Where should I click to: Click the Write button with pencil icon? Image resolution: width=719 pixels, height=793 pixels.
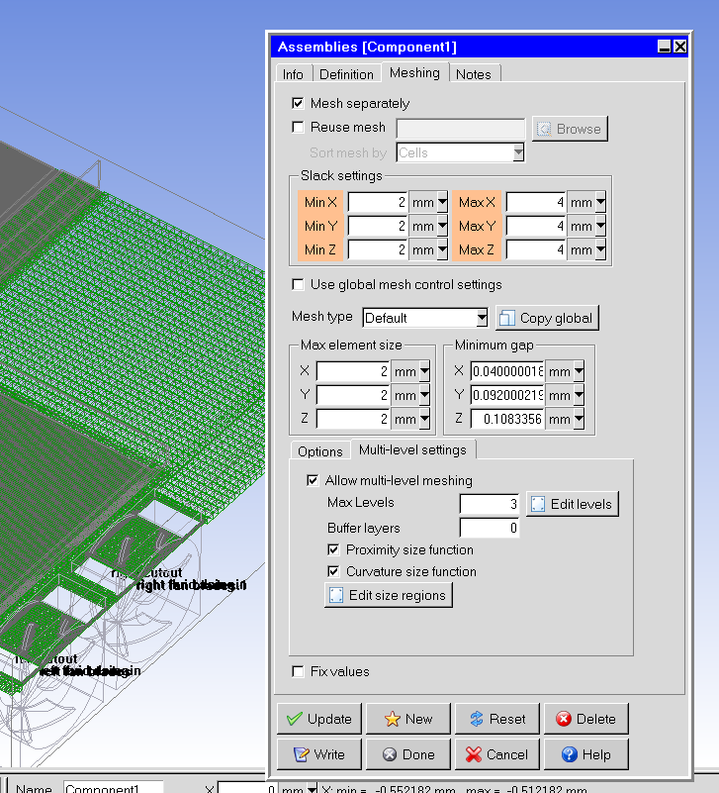pos(318,754)
